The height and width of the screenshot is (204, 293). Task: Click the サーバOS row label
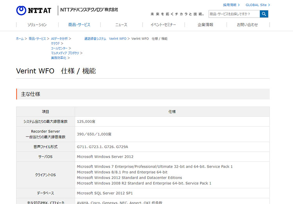(45, 157)
